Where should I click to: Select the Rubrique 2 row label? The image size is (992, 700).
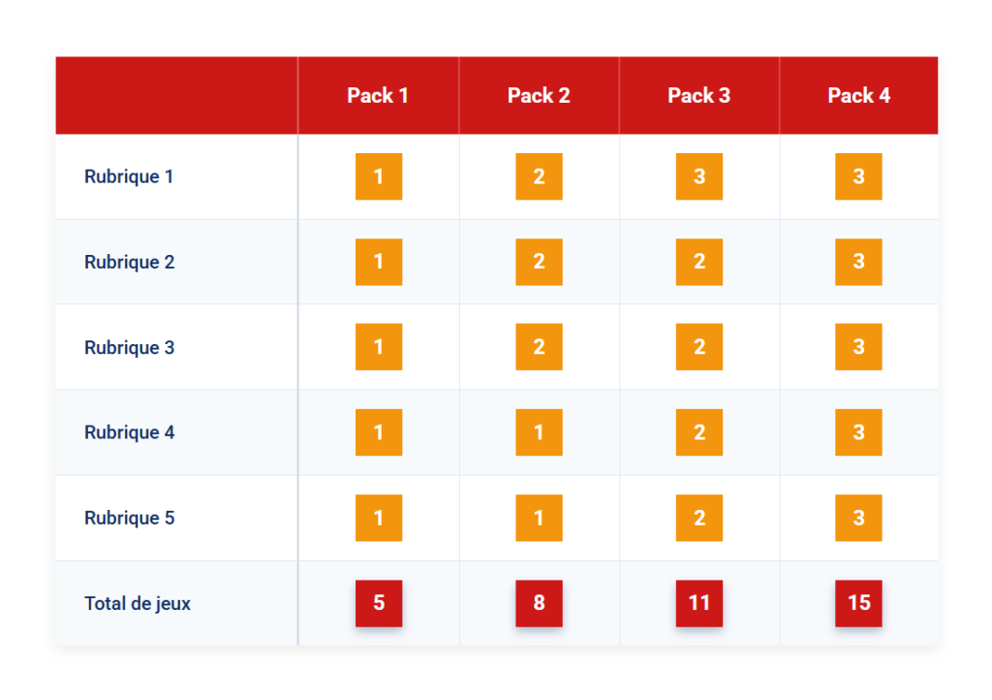(129, 262)
